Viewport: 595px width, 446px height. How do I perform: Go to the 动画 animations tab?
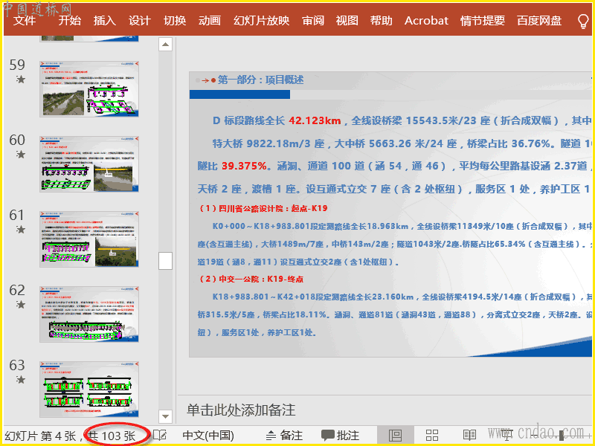(210, 21)
